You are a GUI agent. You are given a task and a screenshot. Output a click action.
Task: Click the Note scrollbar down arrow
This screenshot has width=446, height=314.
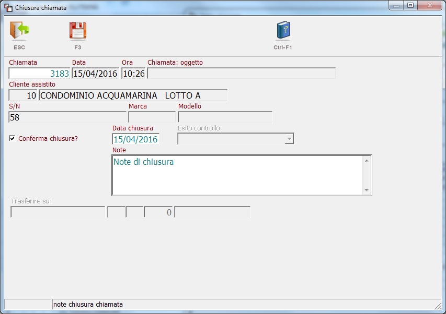367,190
